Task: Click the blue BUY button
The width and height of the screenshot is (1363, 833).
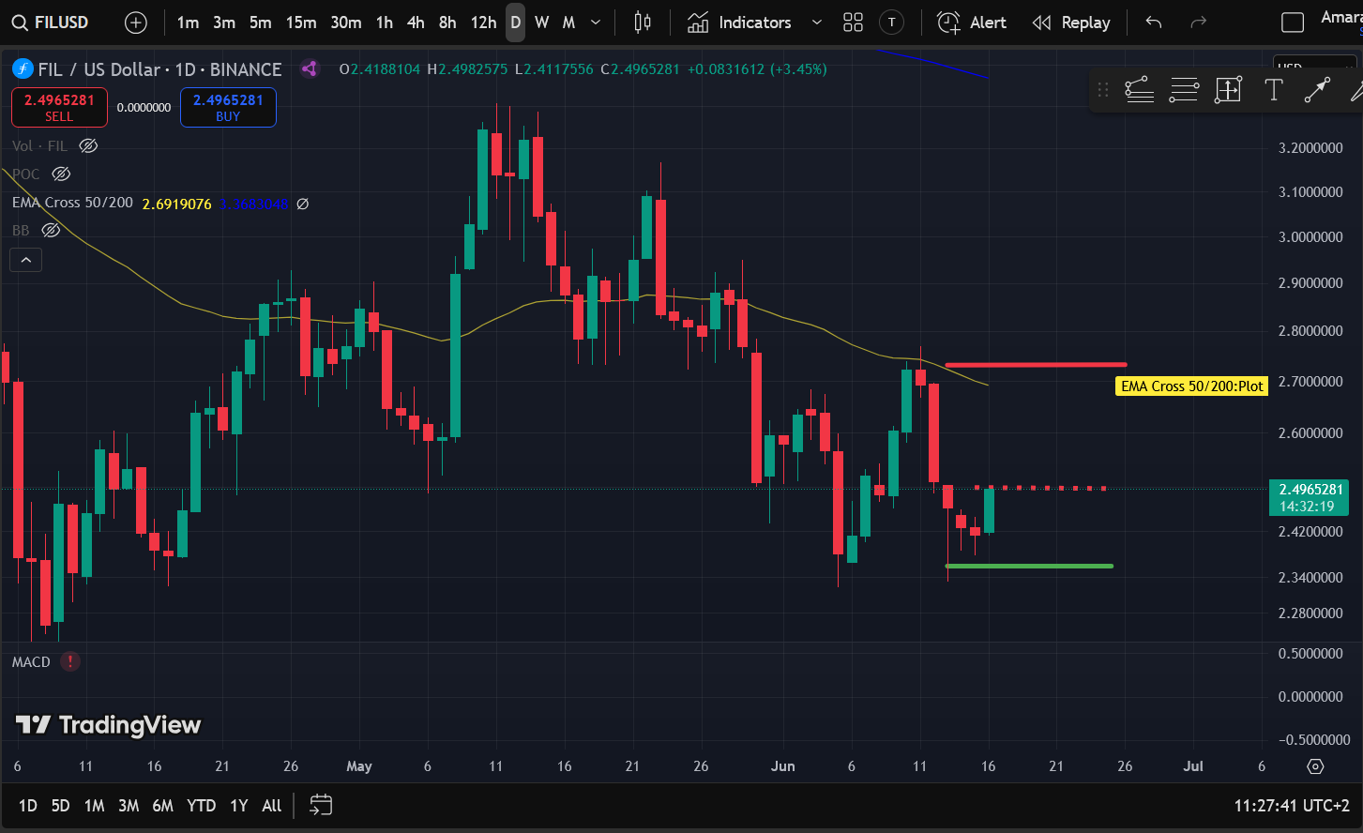Action: pyautogui.click(x=228, y=107)
